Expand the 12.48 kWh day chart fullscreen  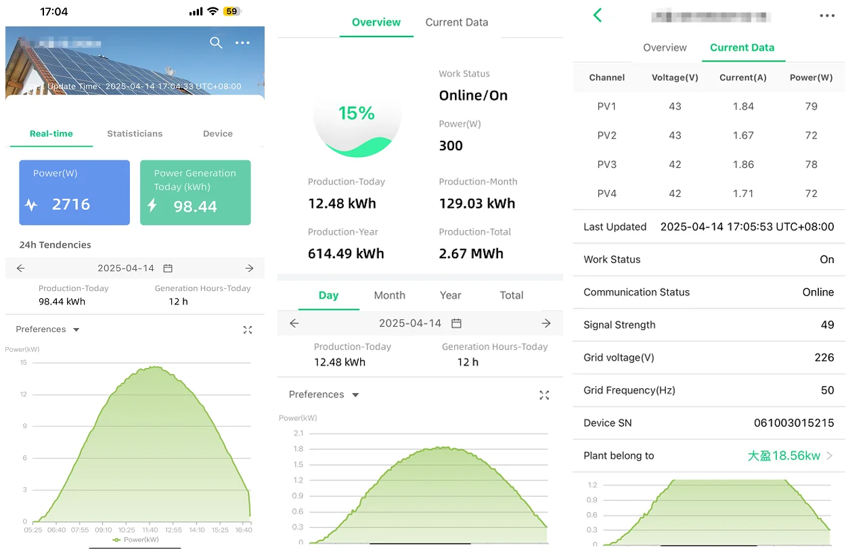pos(544,395)
